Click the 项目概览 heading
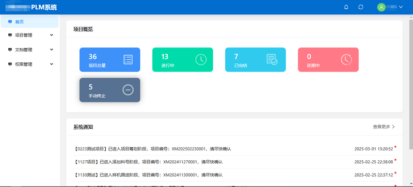The width and height of the screenshot is (413, 187). tap(83, 29)
